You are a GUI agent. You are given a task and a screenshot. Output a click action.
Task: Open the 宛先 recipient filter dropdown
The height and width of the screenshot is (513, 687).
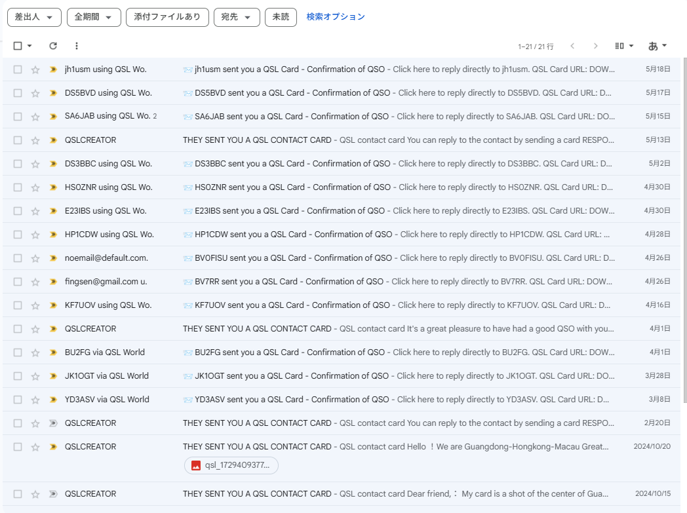click(237, 17)
